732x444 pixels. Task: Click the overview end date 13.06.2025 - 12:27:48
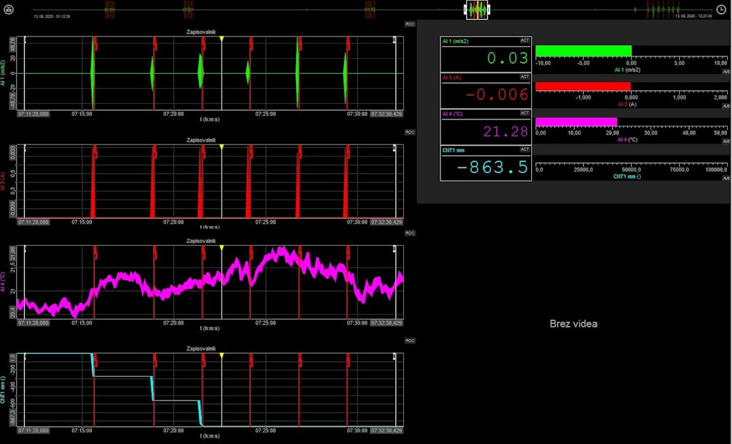click(x=693, y=16)
